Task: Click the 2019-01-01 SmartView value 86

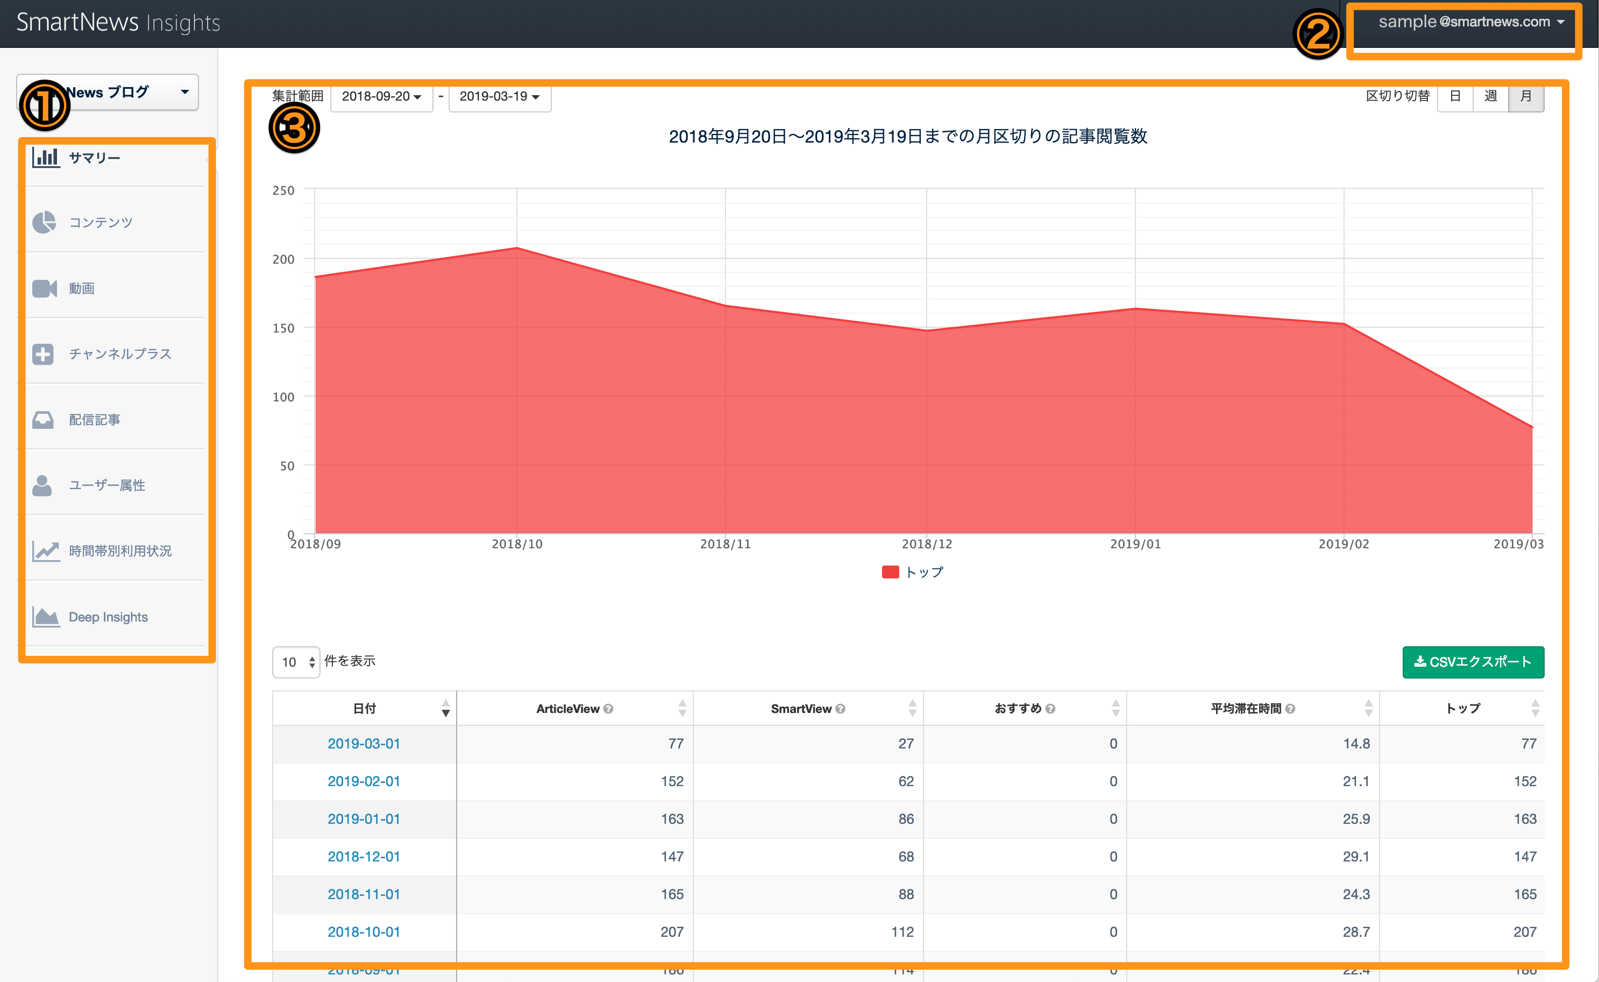Action: click(906, 819)
